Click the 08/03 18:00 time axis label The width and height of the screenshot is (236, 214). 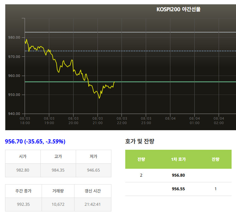pyautogui.click(x=25, y=121)
